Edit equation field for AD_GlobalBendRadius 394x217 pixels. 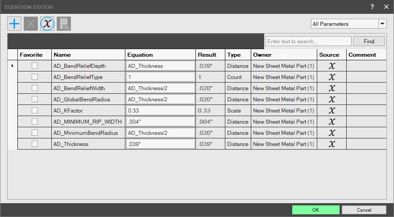click(161, 99)
